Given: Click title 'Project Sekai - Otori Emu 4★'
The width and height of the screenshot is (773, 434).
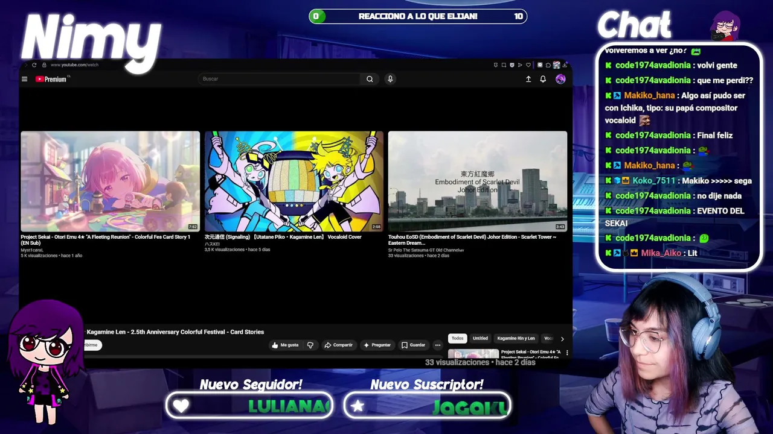Looking at the screenshot, I should [106, 240].
